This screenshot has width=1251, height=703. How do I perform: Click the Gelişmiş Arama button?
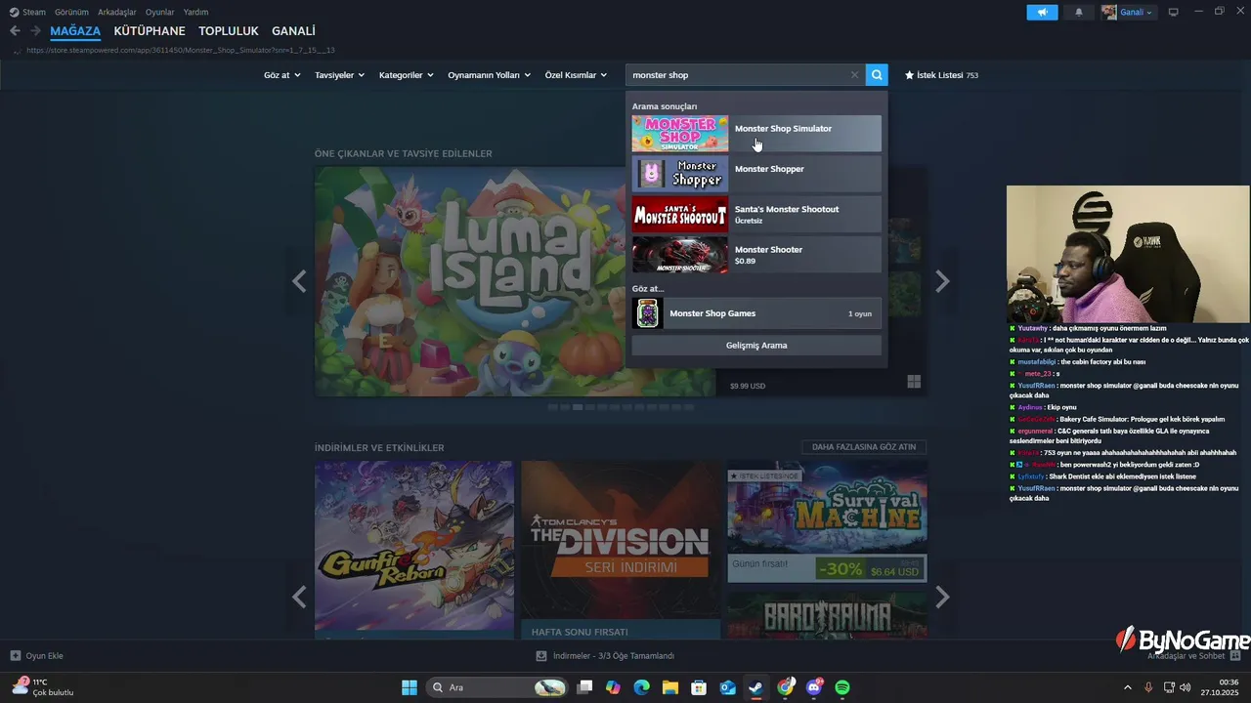tap(756, 346)
